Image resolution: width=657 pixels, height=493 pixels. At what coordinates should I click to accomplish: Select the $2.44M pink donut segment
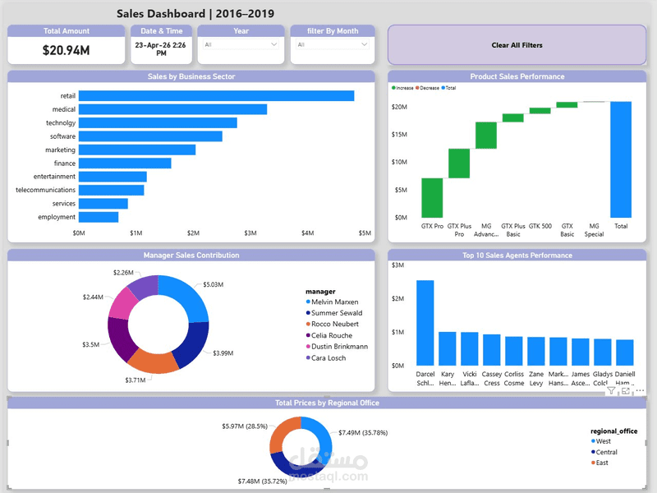pyautogui.click(x=122, y=303)
